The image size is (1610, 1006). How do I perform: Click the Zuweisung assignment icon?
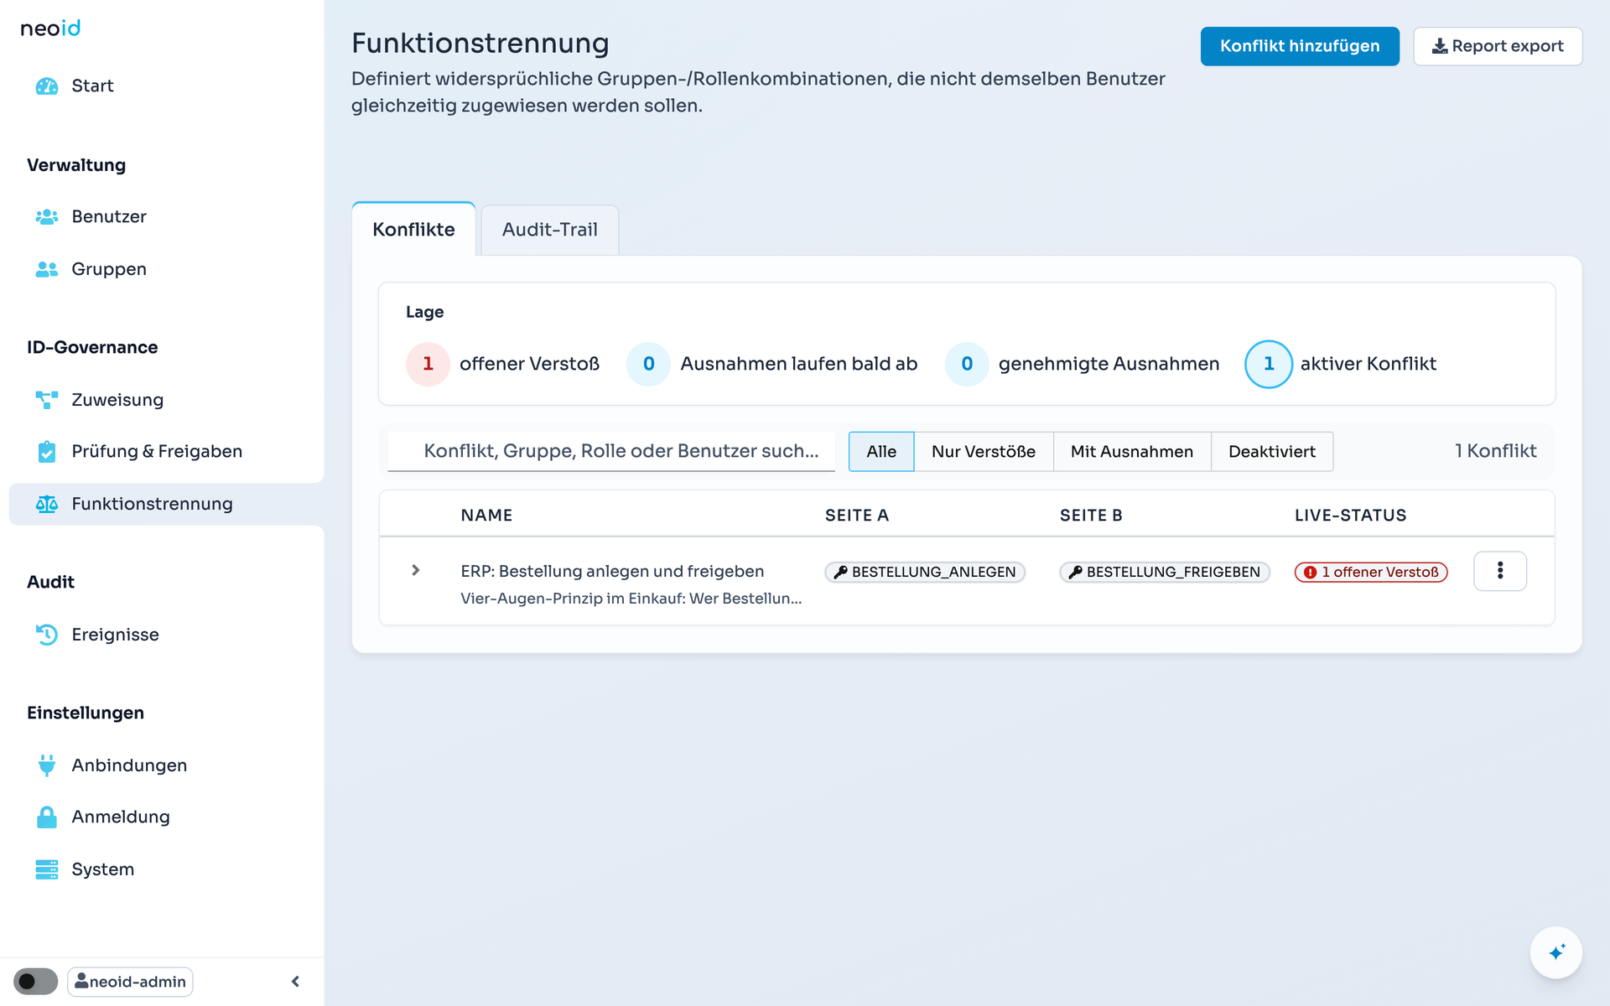[47, 400]
